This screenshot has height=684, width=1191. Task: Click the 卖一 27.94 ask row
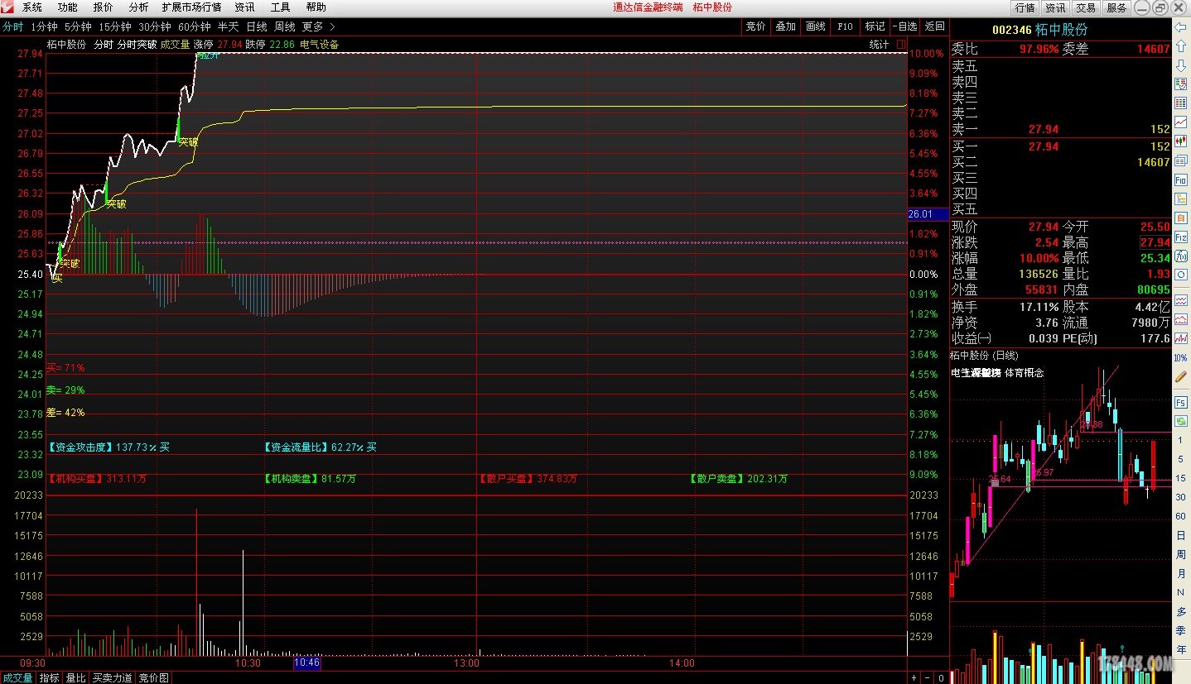click(x=1061, y=129)
